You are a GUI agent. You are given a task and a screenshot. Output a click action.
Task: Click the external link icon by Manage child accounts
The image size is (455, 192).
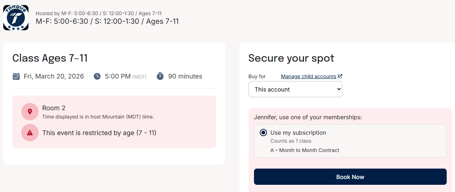(x=340, y=76)
